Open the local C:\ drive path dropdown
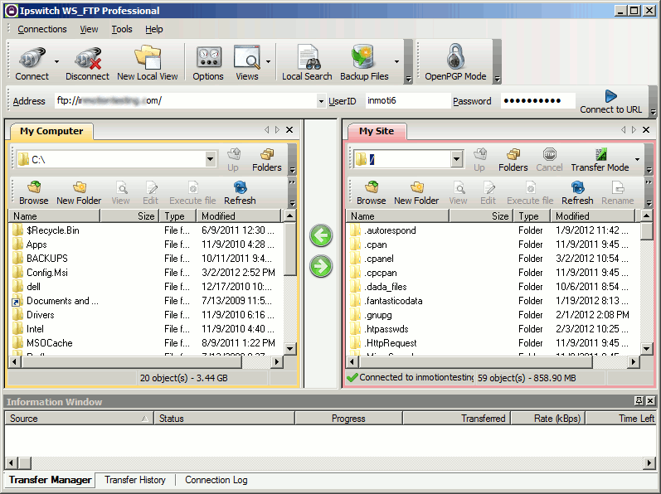The image size is (661, 494). [210, 159]
